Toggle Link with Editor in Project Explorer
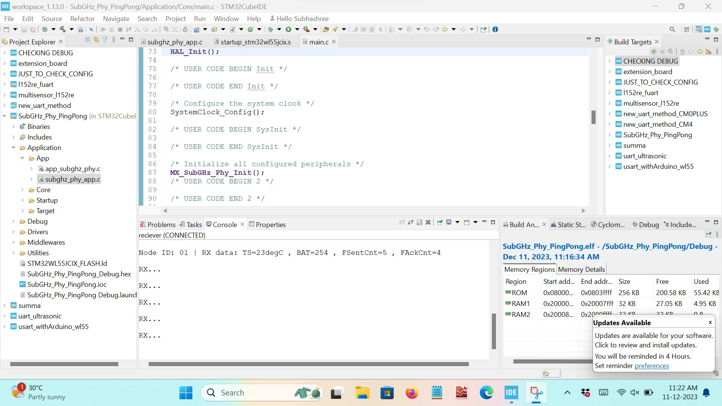Image resolution: width=722 pixels, height=406 pixels. (96, 40)
